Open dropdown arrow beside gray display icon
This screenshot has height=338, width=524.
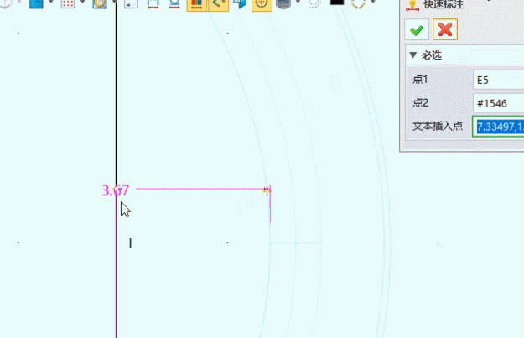click(298, 2)
